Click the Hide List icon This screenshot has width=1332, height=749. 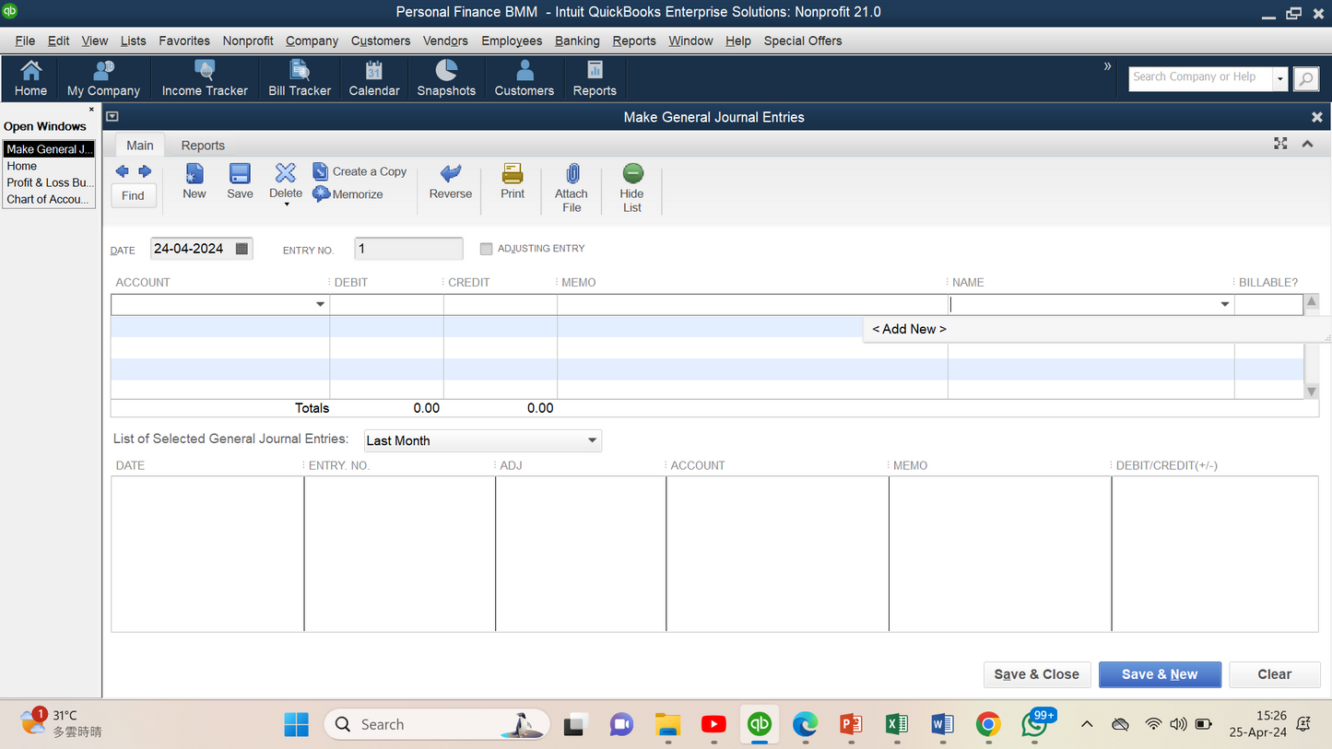(x=632, y=174)
